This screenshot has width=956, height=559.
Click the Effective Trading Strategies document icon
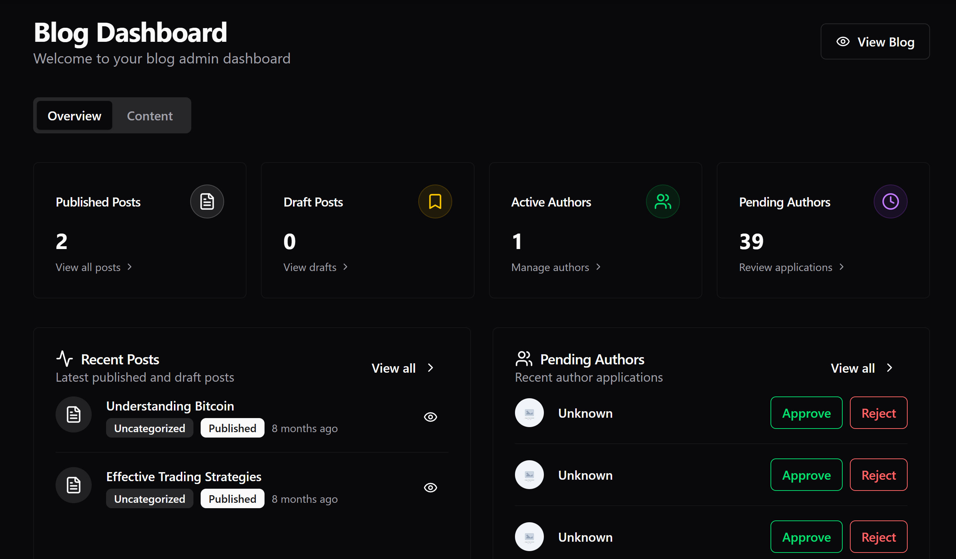74,485
